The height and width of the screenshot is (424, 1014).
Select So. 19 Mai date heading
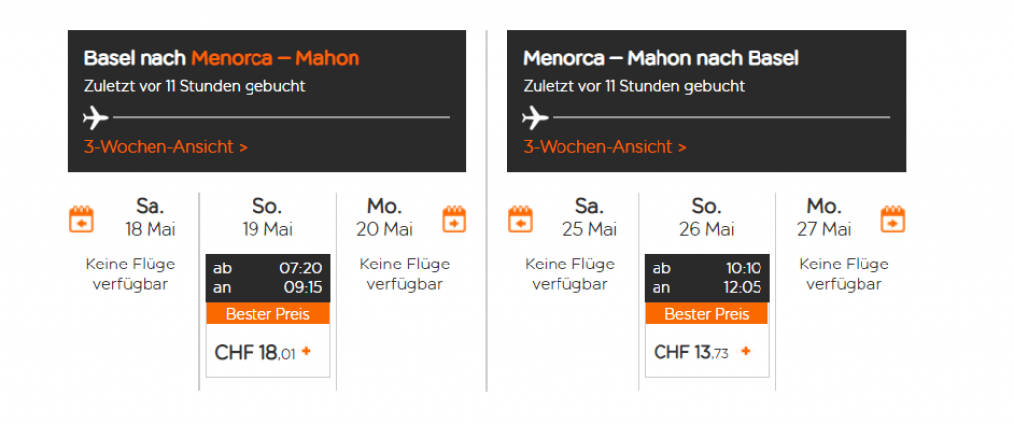pyautogui.click(x=267, y=217)
